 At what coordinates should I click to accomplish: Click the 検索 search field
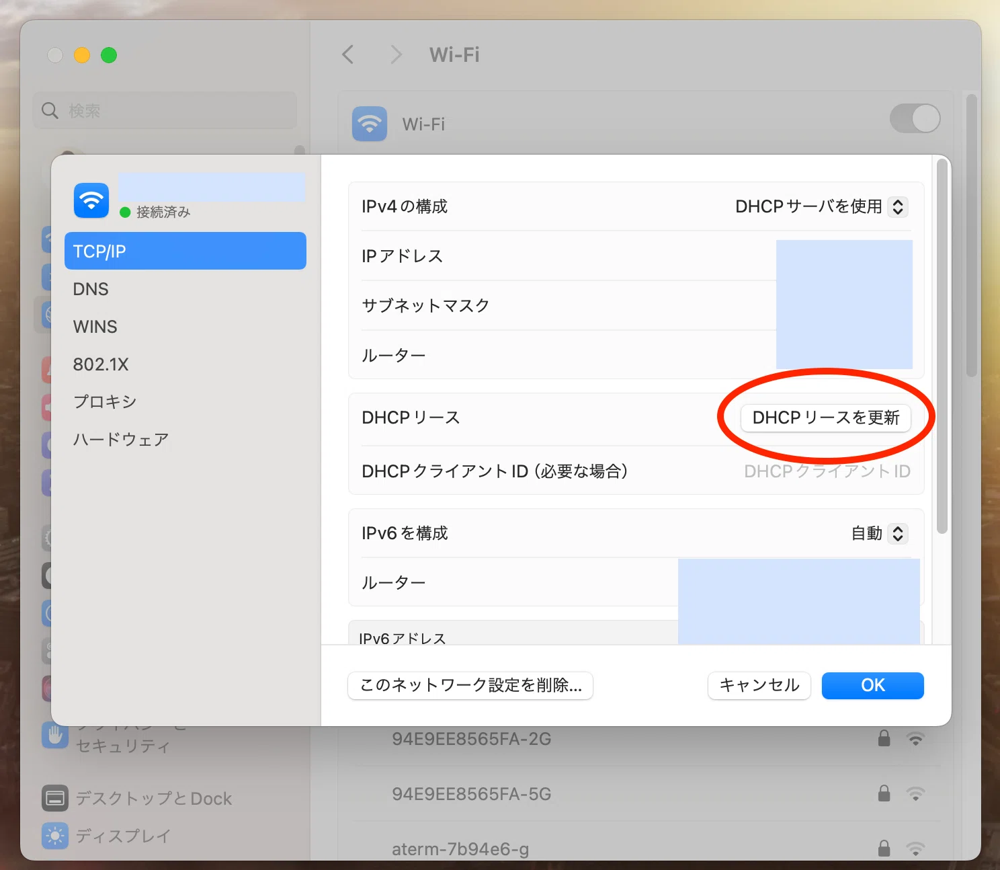pyautogui.click(x=165, y=110)
